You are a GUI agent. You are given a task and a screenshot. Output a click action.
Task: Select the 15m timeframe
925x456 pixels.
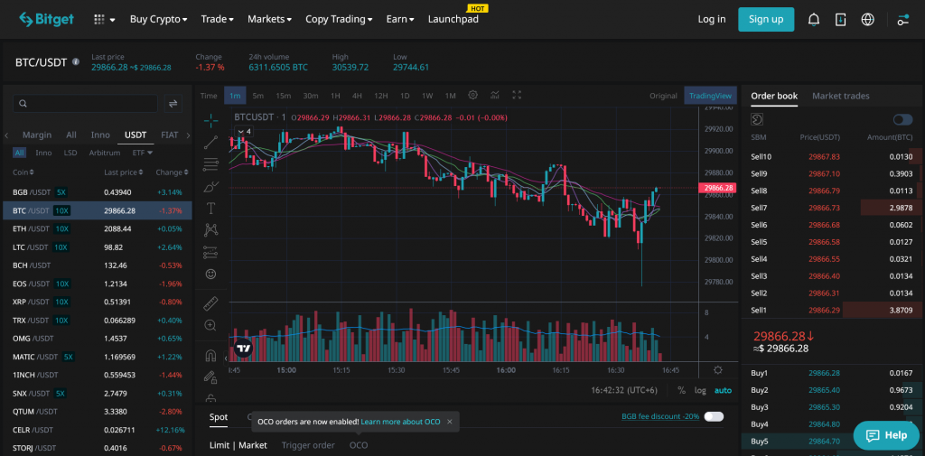tap(283, 96)
